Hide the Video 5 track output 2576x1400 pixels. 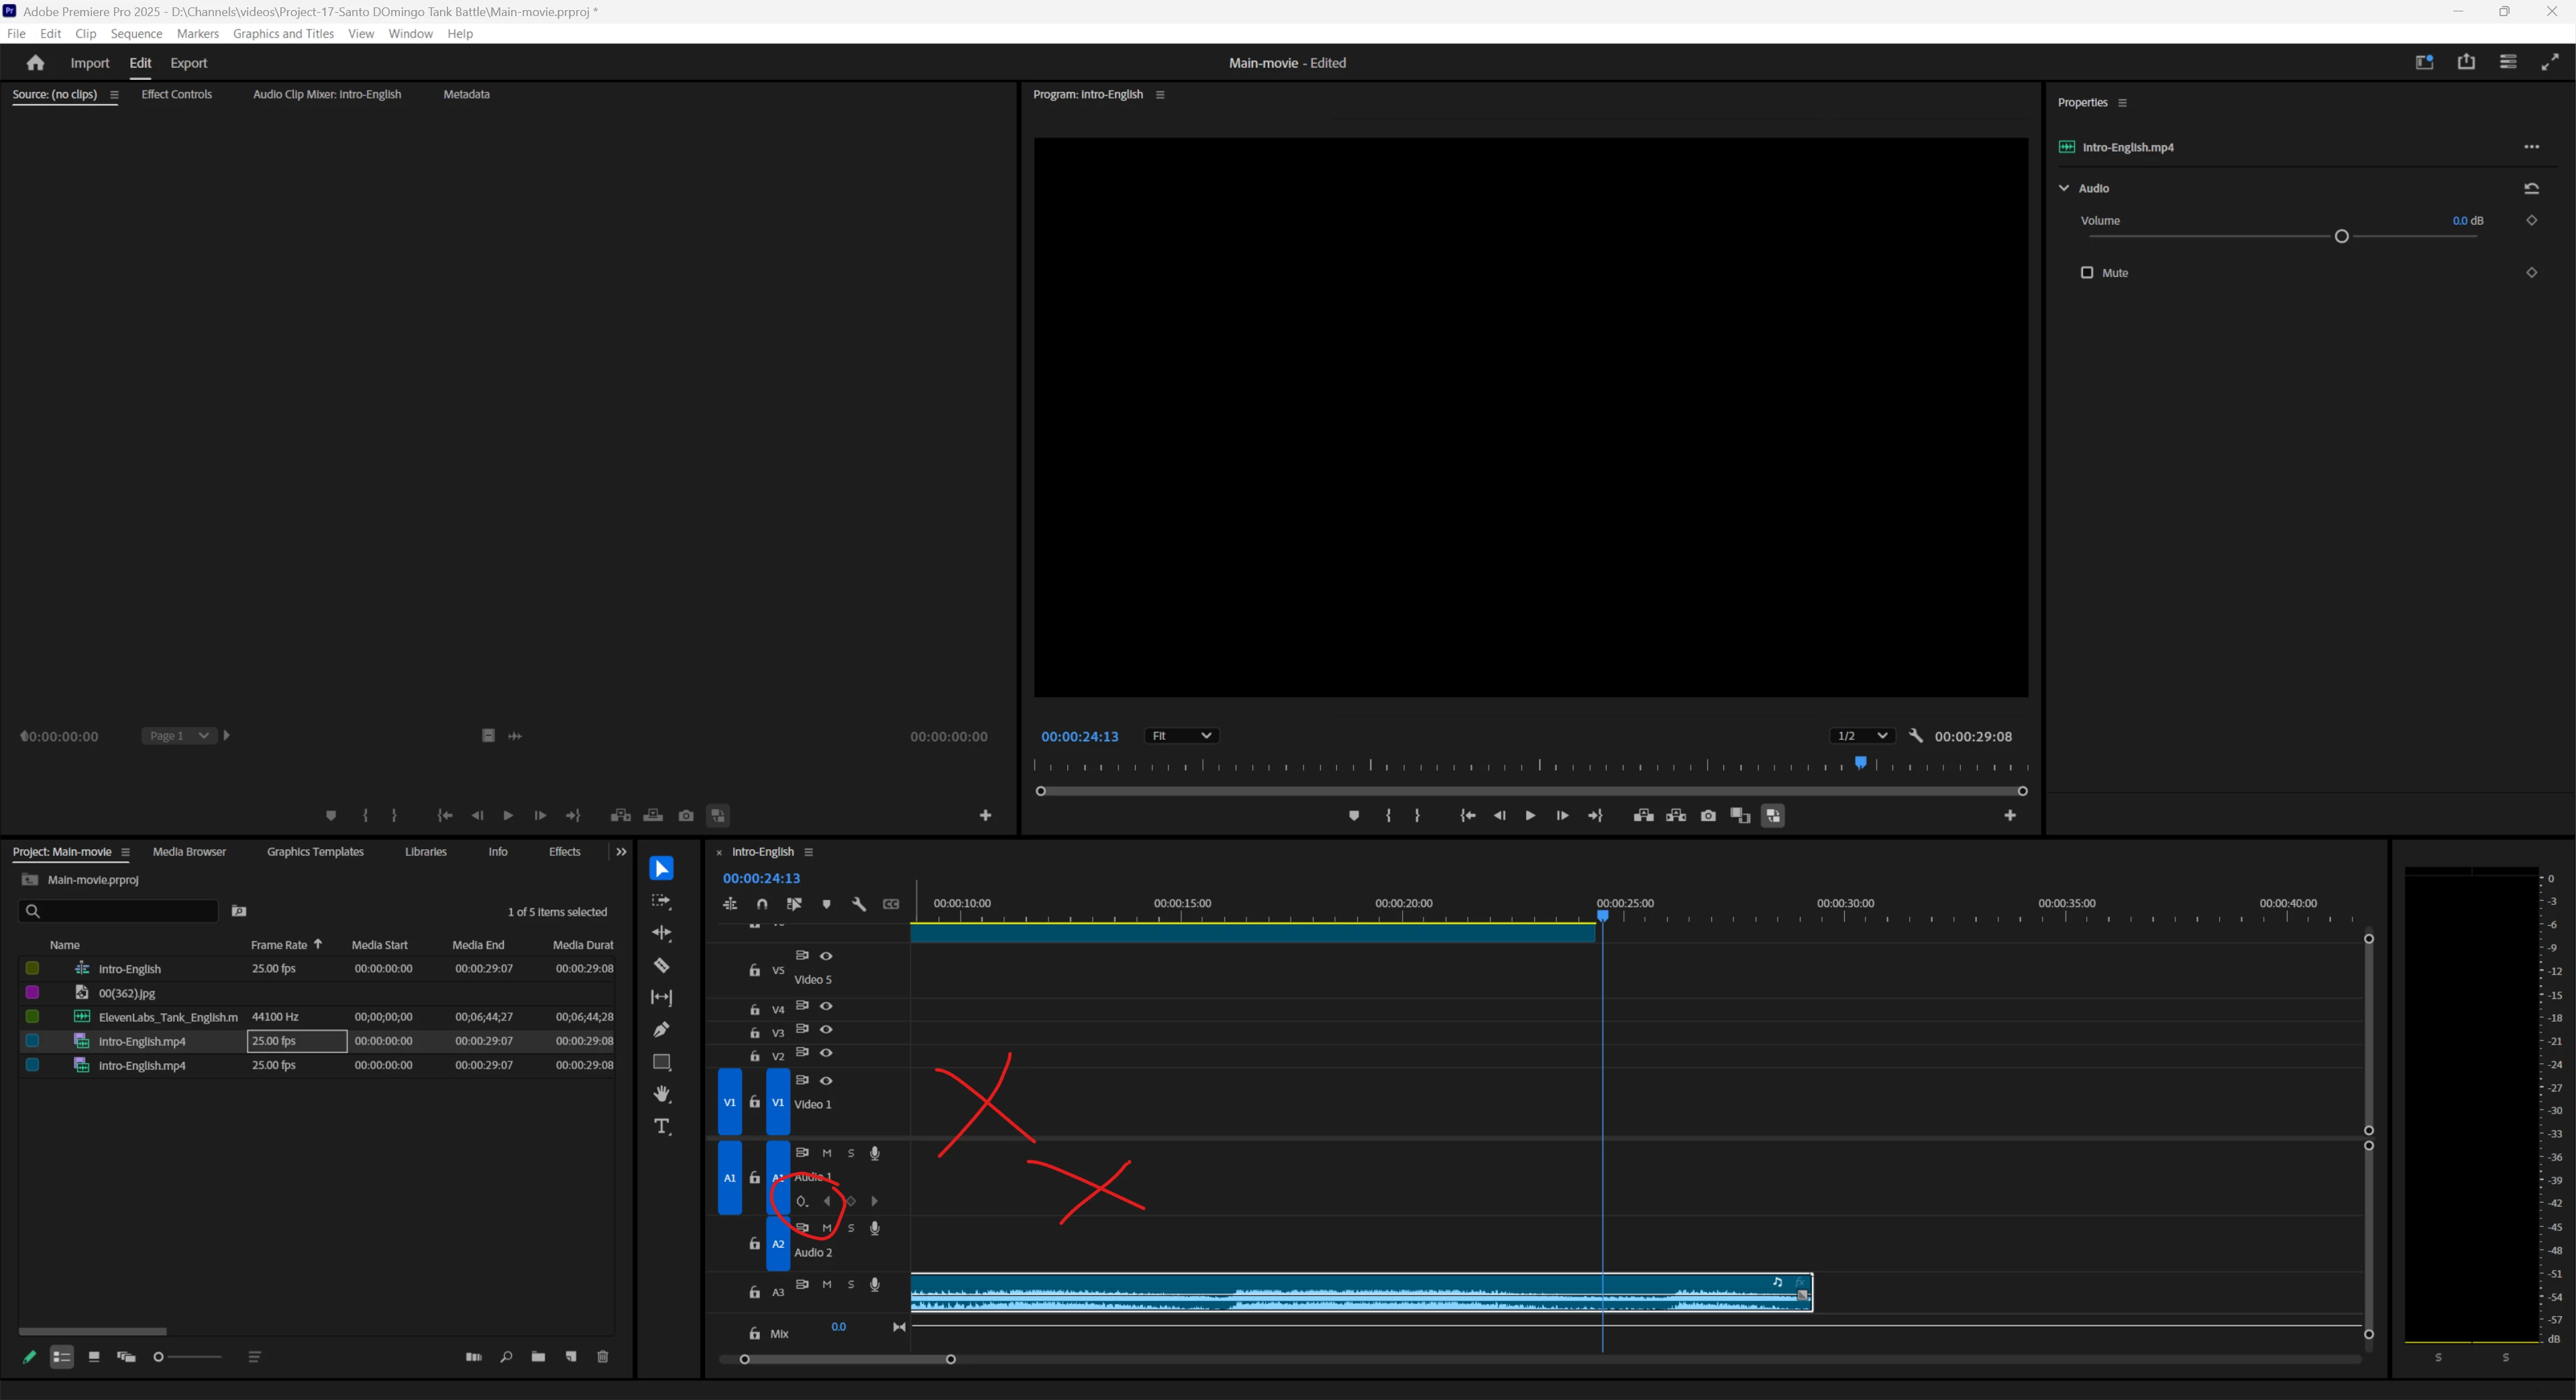[x=826, y=956]
